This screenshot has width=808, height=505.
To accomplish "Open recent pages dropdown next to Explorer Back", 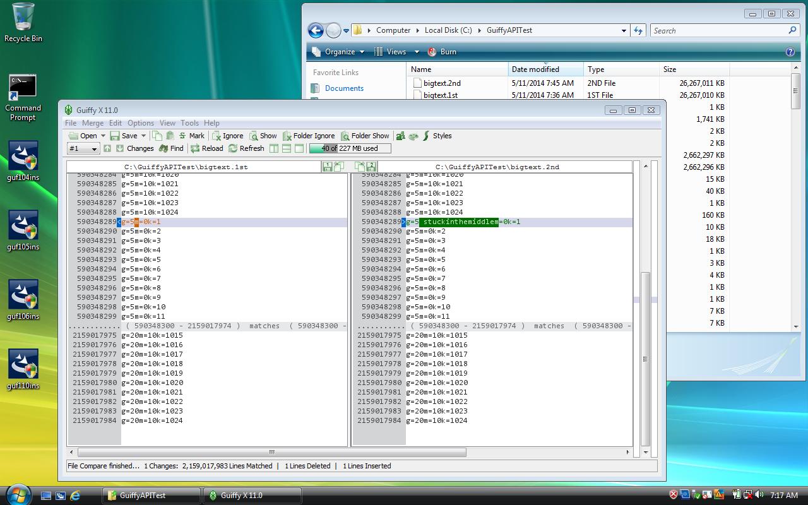I will 346,30.
